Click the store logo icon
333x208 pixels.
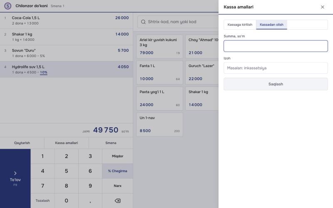click(x=8, y=6)
